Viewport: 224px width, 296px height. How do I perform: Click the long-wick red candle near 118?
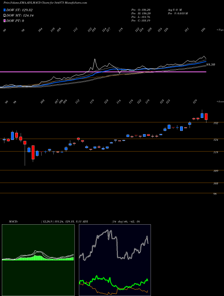(25, 143)
